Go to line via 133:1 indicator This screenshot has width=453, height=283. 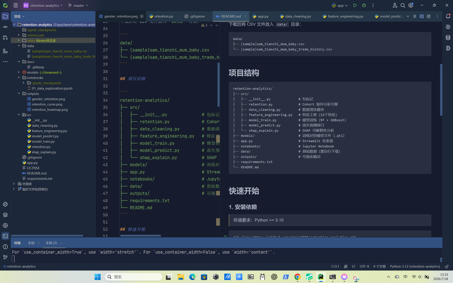[335, 267]
